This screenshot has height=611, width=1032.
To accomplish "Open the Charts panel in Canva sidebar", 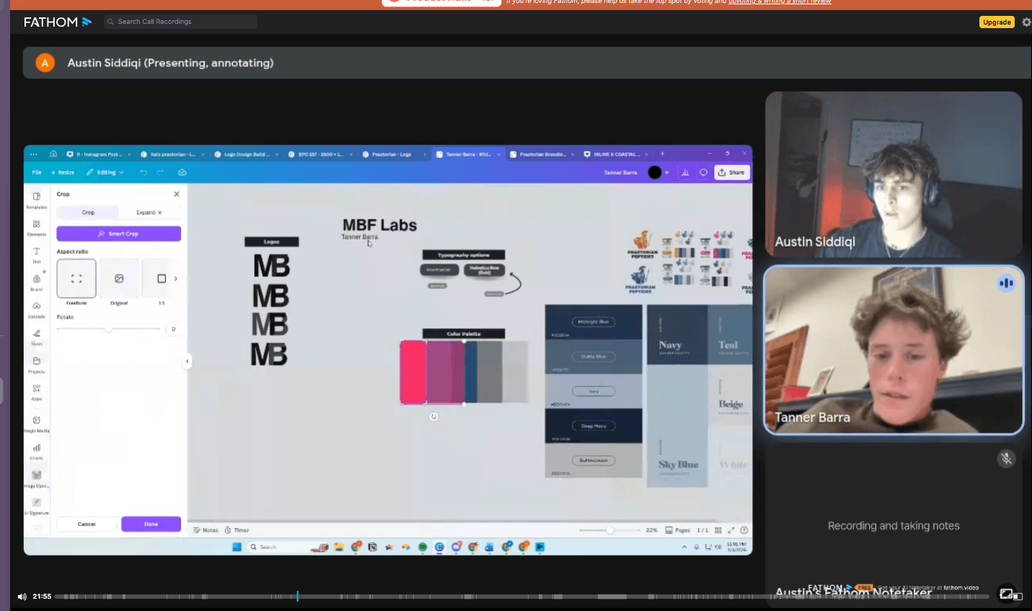I will coord(37,452).
